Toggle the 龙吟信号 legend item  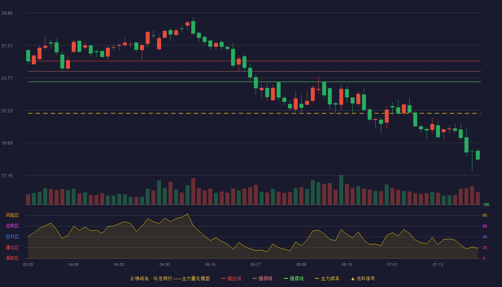363,278
